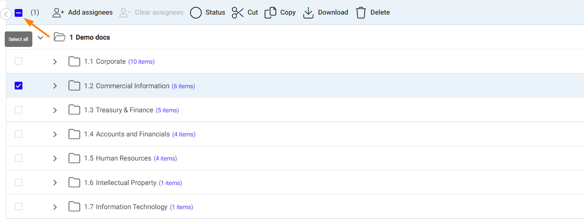
Task: Click the Cut scissors icon
Action: (x=238, y=12)
